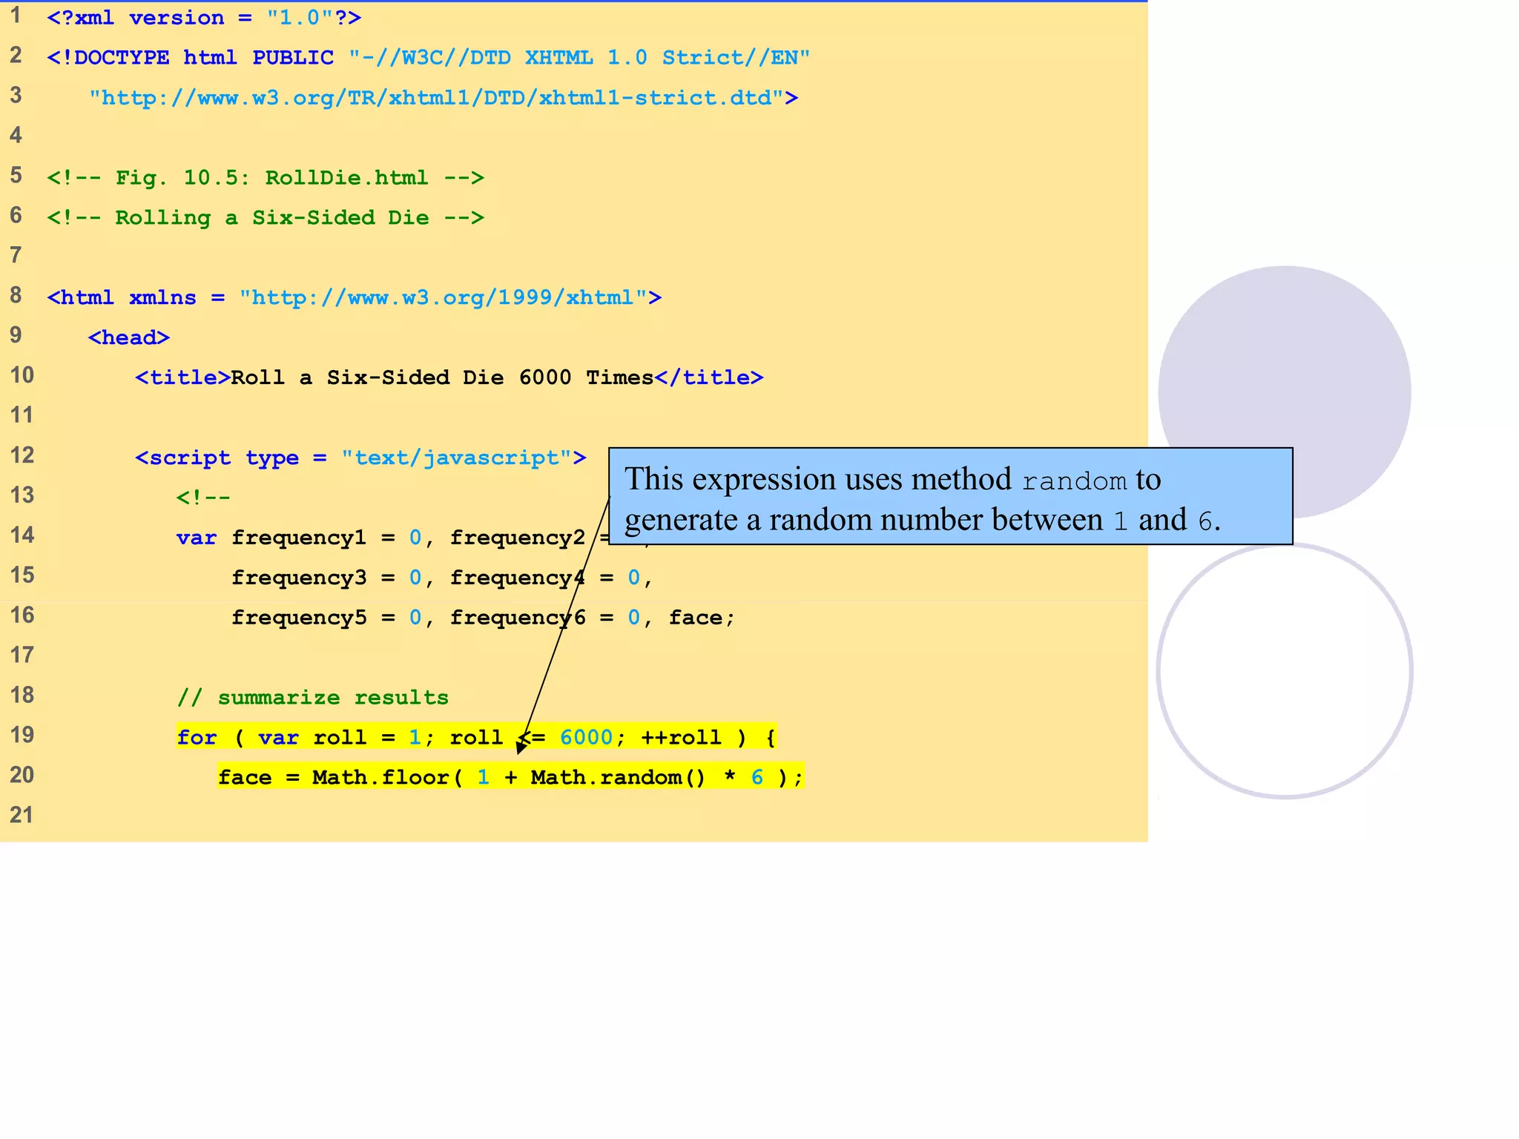Click the arrowhead pointing at line 20
1519x1139 pixels.
coord(521,747)
